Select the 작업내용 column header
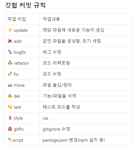The image size is (140, 151). [x=86, y=19]
